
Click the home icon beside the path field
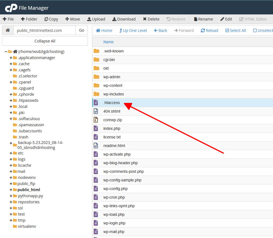[8, 30]
